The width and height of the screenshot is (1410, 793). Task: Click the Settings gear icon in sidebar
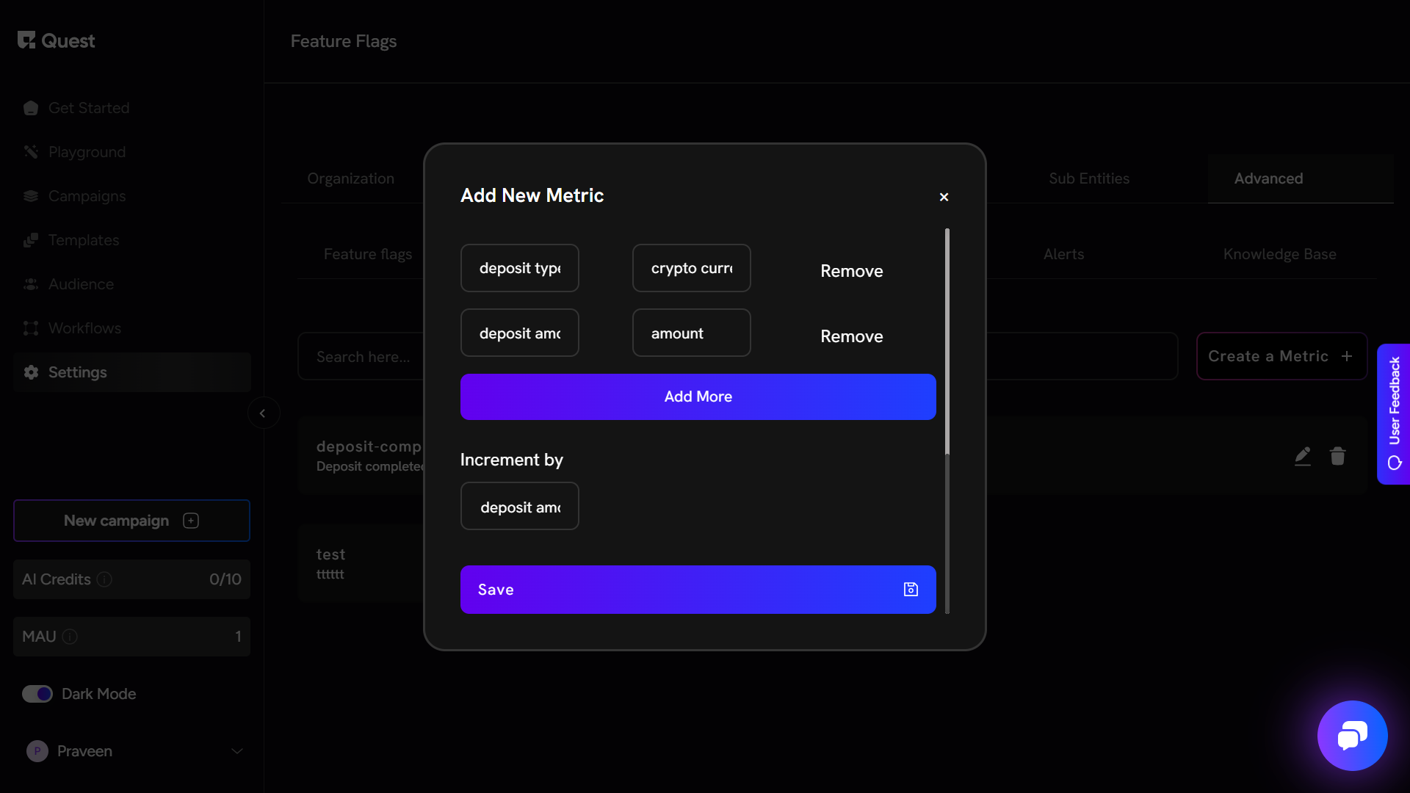tap(31, 372)
